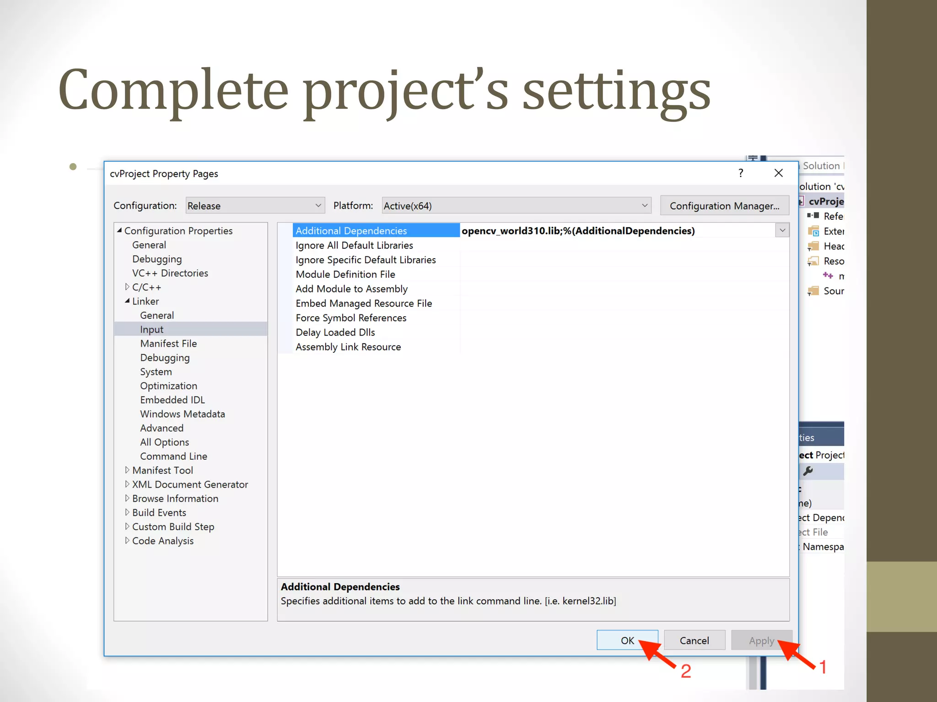Click the References node icon
The width and height of the screenshot is (937, 702).
813,215
